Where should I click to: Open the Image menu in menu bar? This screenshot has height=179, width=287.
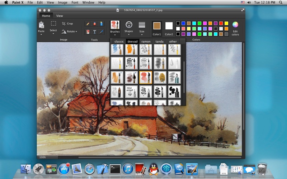62,3
